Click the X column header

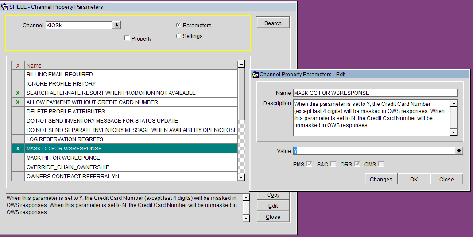(x=18, y=65)
